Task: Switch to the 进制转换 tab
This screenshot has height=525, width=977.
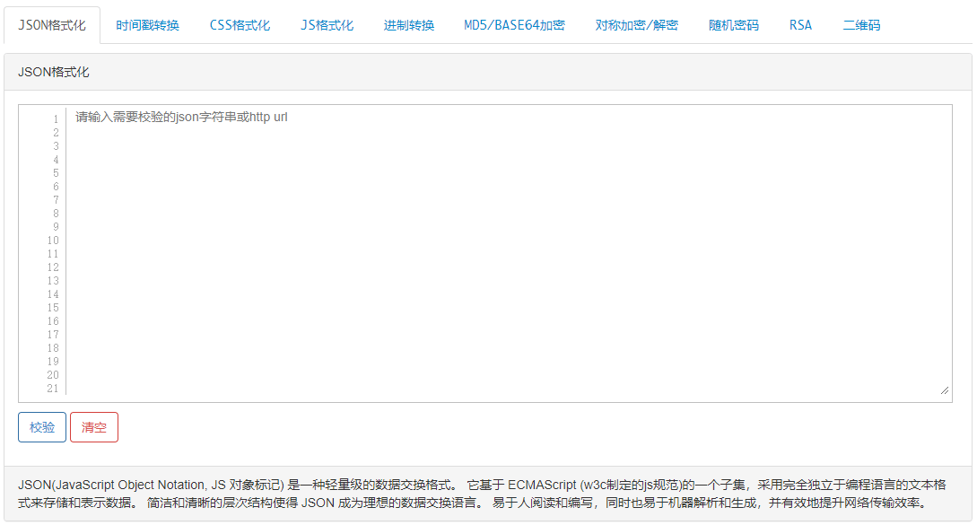Action: pos(409,25)
